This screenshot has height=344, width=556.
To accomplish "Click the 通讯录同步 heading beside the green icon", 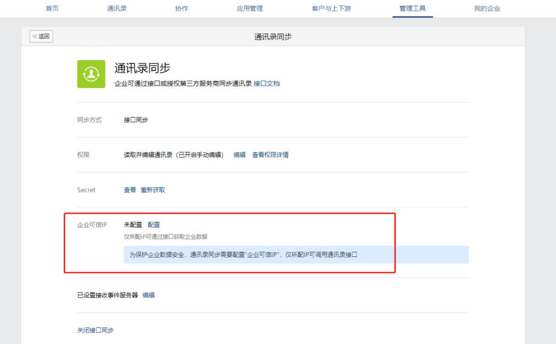I will tap(142, 68).
